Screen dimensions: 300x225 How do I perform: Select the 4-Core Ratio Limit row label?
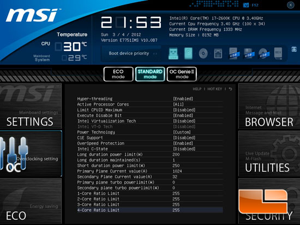pos(98,210)
